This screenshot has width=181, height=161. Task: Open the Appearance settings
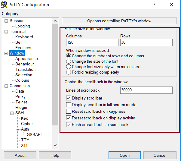pyautogui.click(x=26, y=59)
